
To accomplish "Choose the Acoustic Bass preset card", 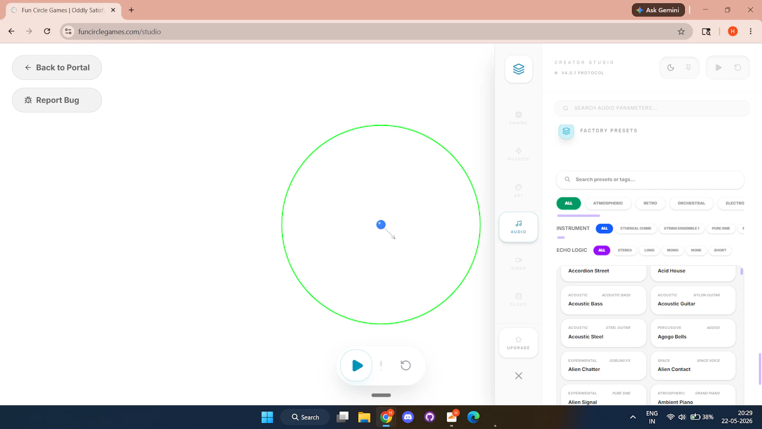I will click(x=603, y=300).
